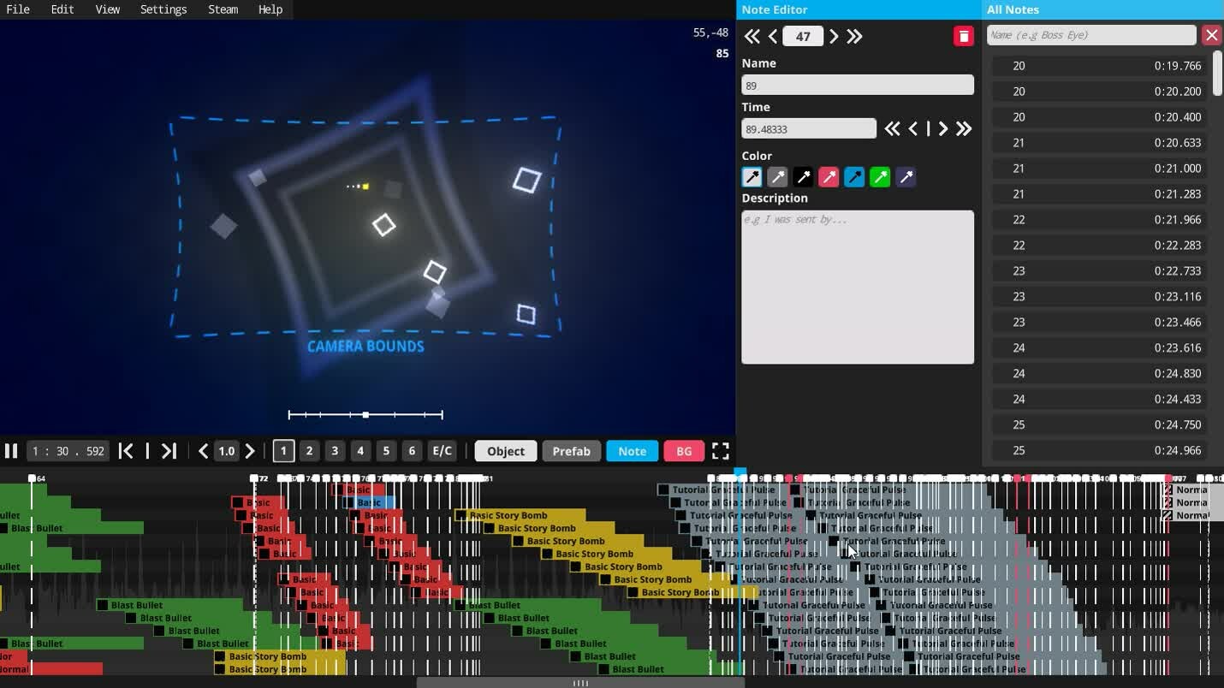Pause playback with the pause button
The image size is (1224, 688).
tap(11, 451)
